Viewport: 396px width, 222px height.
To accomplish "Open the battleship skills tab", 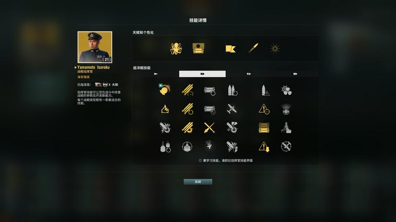I will [x=249, y=74].
